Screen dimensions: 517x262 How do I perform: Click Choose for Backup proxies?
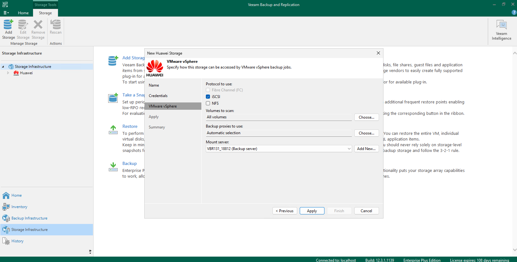(366, 133)
